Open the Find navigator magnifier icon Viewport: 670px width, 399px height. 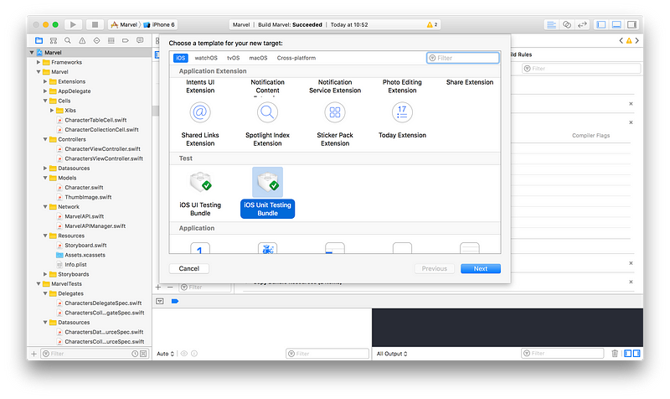point(68,40)
